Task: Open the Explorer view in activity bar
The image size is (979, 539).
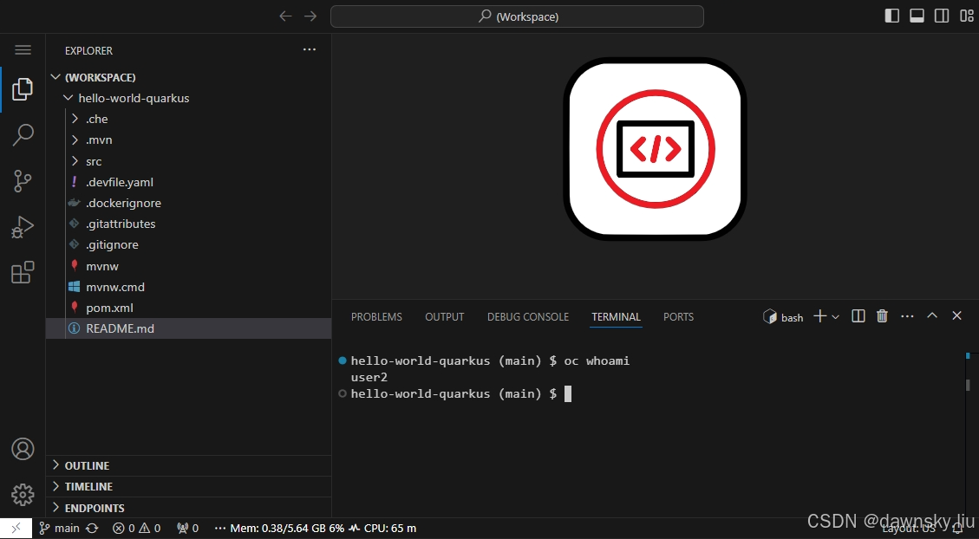Action: tap(23, 89)
